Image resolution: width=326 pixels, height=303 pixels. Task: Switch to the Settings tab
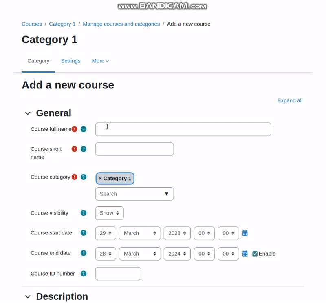coord(70,61)
